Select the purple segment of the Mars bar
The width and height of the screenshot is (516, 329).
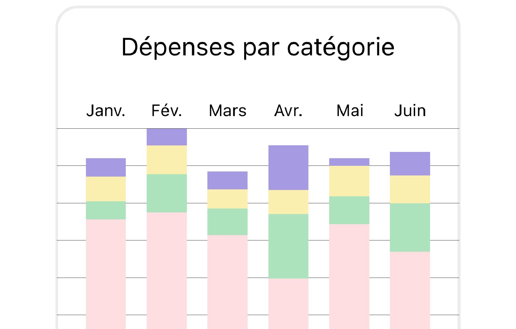[x=227, y=180]
